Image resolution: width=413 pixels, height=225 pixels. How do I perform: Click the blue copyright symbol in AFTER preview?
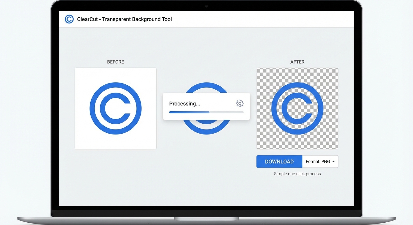point(297,108)
